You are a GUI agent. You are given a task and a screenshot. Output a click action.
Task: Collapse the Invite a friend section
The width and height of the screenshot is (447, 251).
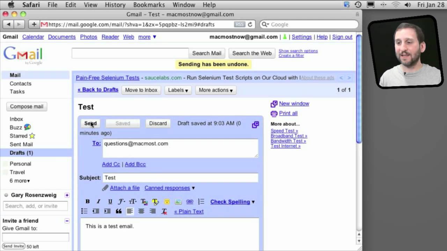[67, 221]
